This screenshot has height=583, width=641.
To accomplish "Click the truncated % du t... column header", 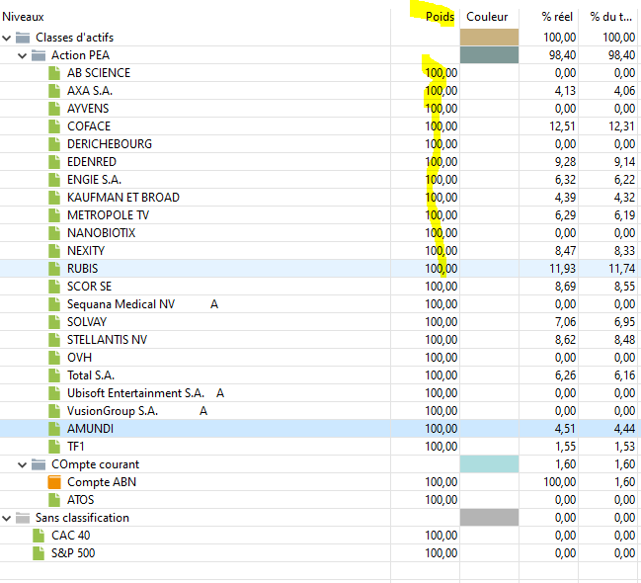I will coord(610,17).
